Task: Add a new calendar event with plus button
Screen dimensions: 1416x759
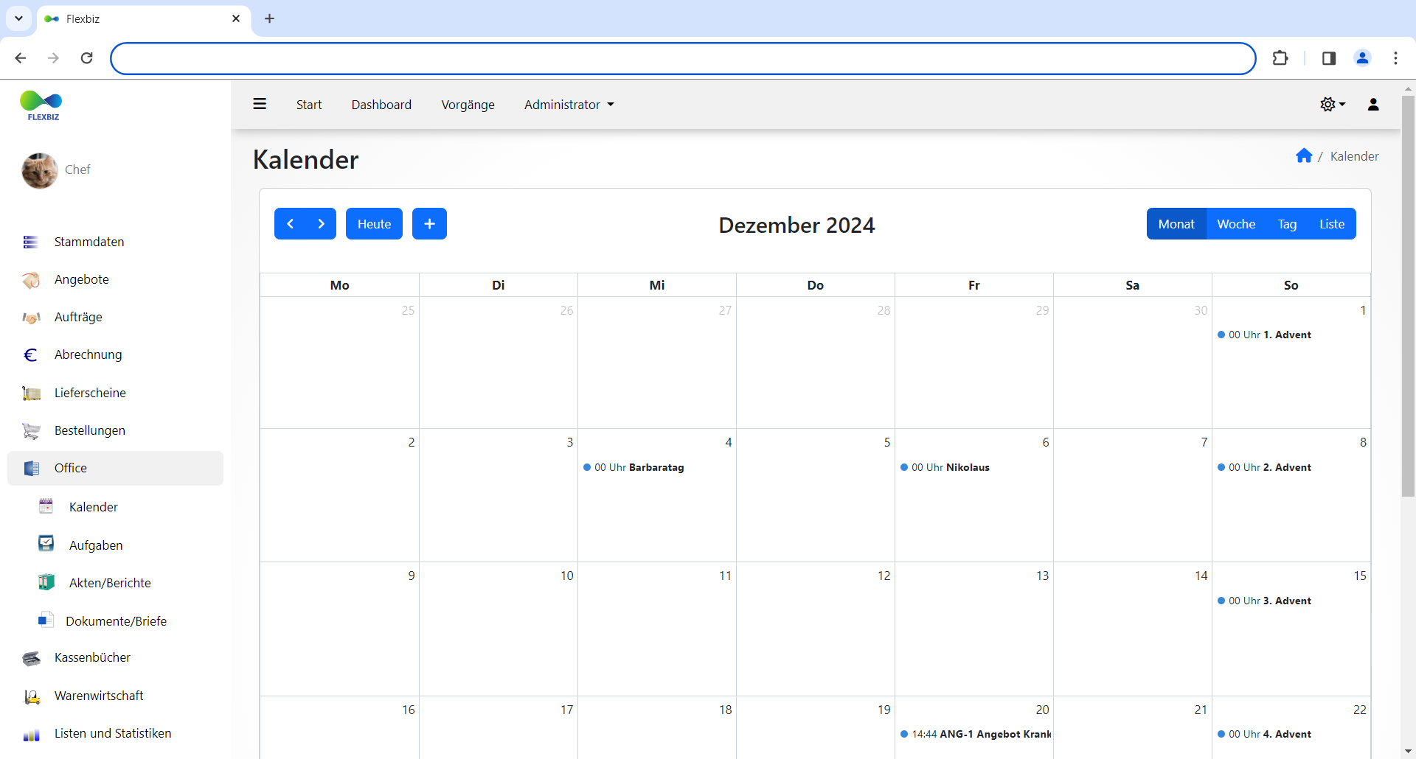Action: (429, 224)
